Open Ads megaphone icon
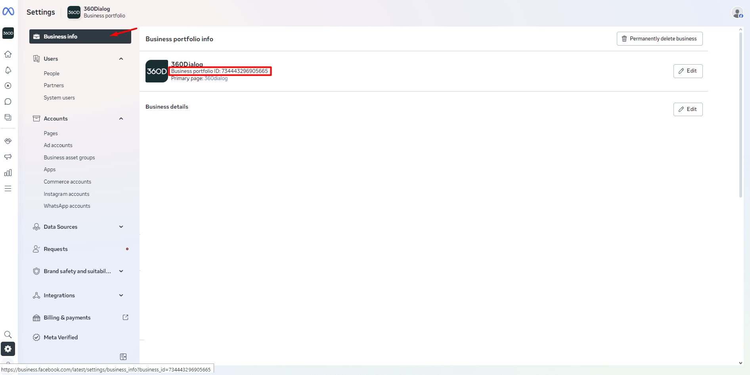The height and width of the screenshot is (375, 750). 8,157
